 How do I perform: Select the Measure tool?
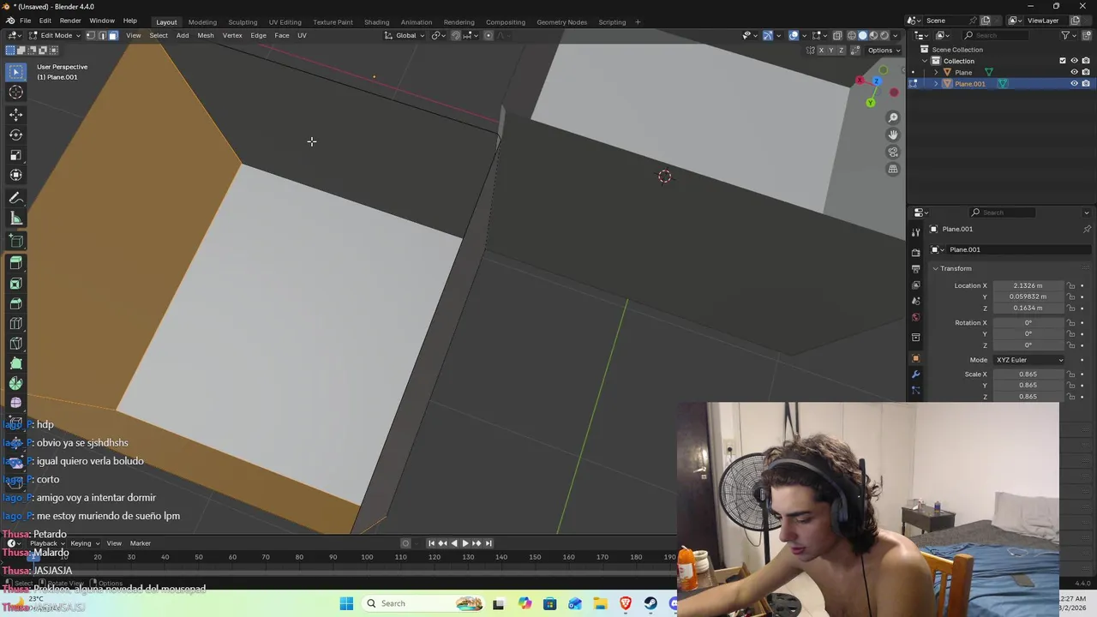pos(15,219)
